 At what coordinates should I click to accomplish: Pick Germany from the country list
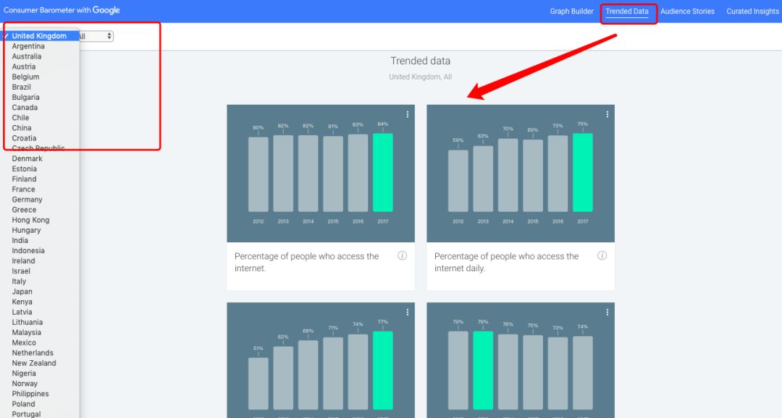coord(28,200)
